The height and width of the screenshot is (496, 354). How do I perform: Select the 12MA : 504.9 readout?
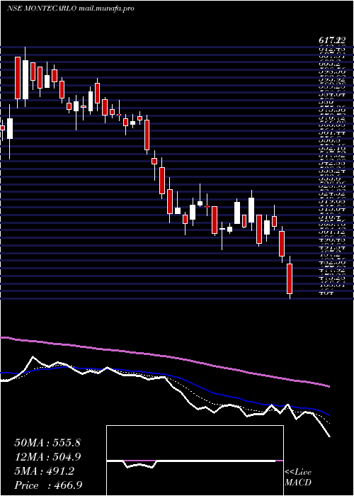(47, 457)
